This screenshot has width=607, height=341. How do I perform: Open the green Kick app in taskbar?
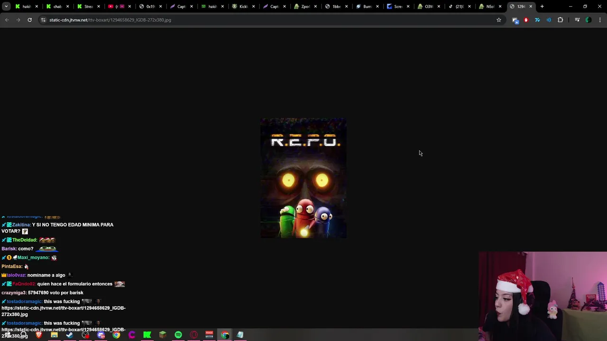pyautogui.click(x=147, y=335)
